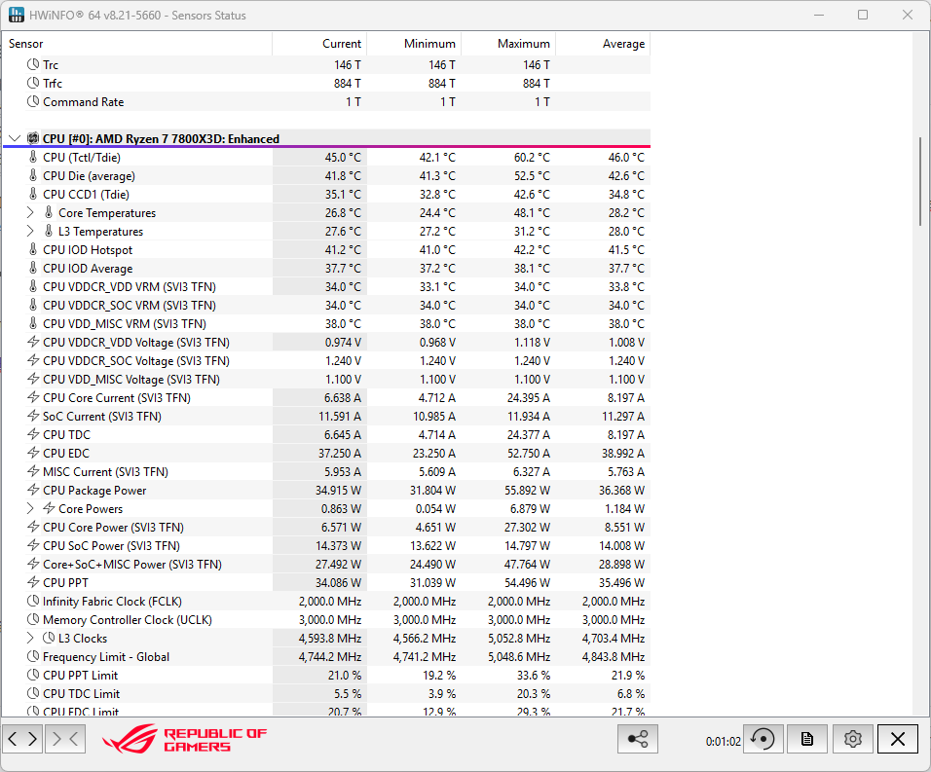Click the vertical scrollbar thumb
Screen dimensions: 931x772
pyautogui.click(x=920, y=182)
